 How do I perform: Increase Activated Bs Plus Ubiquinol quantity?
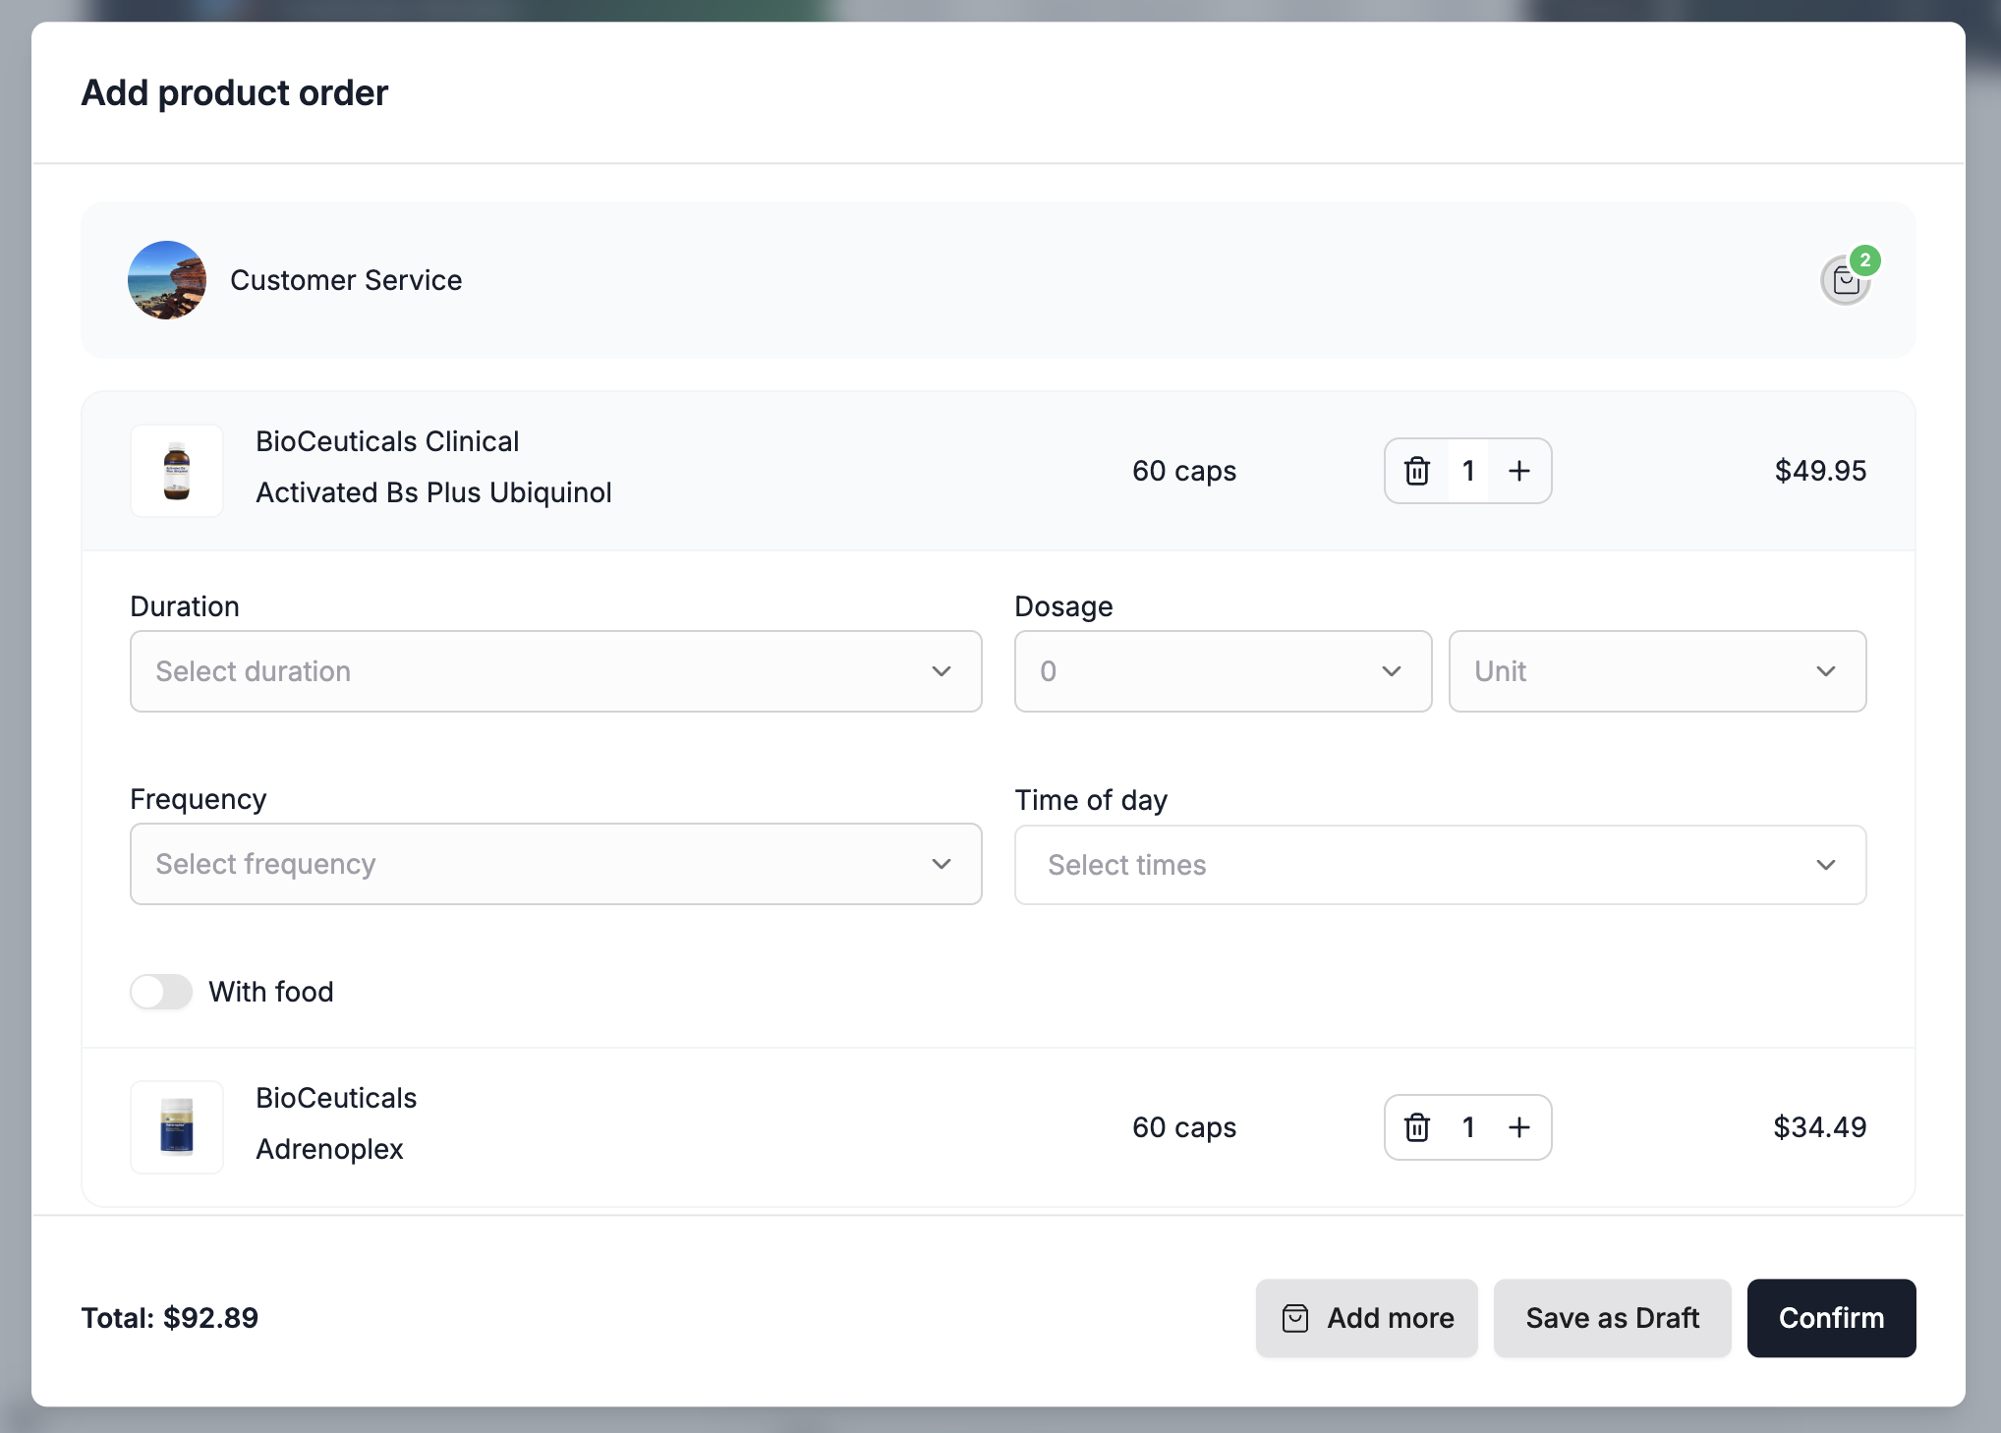[x=1519, y=471]
